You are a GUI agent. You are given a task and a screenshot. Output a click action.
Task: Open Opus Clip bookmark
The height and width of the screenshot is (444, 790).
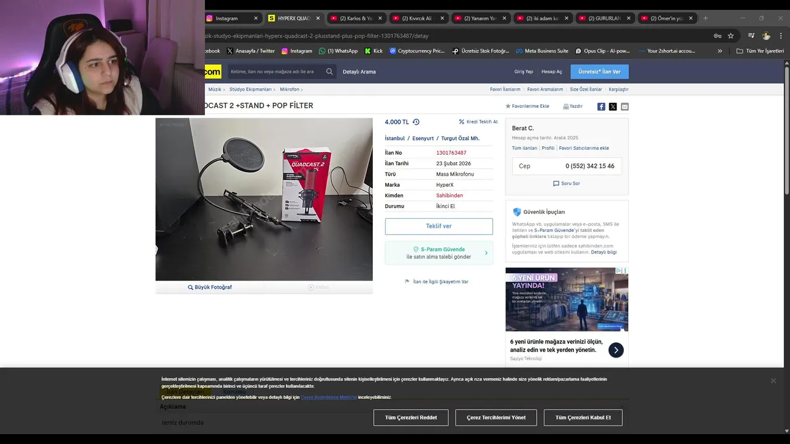tap(602, 51)
